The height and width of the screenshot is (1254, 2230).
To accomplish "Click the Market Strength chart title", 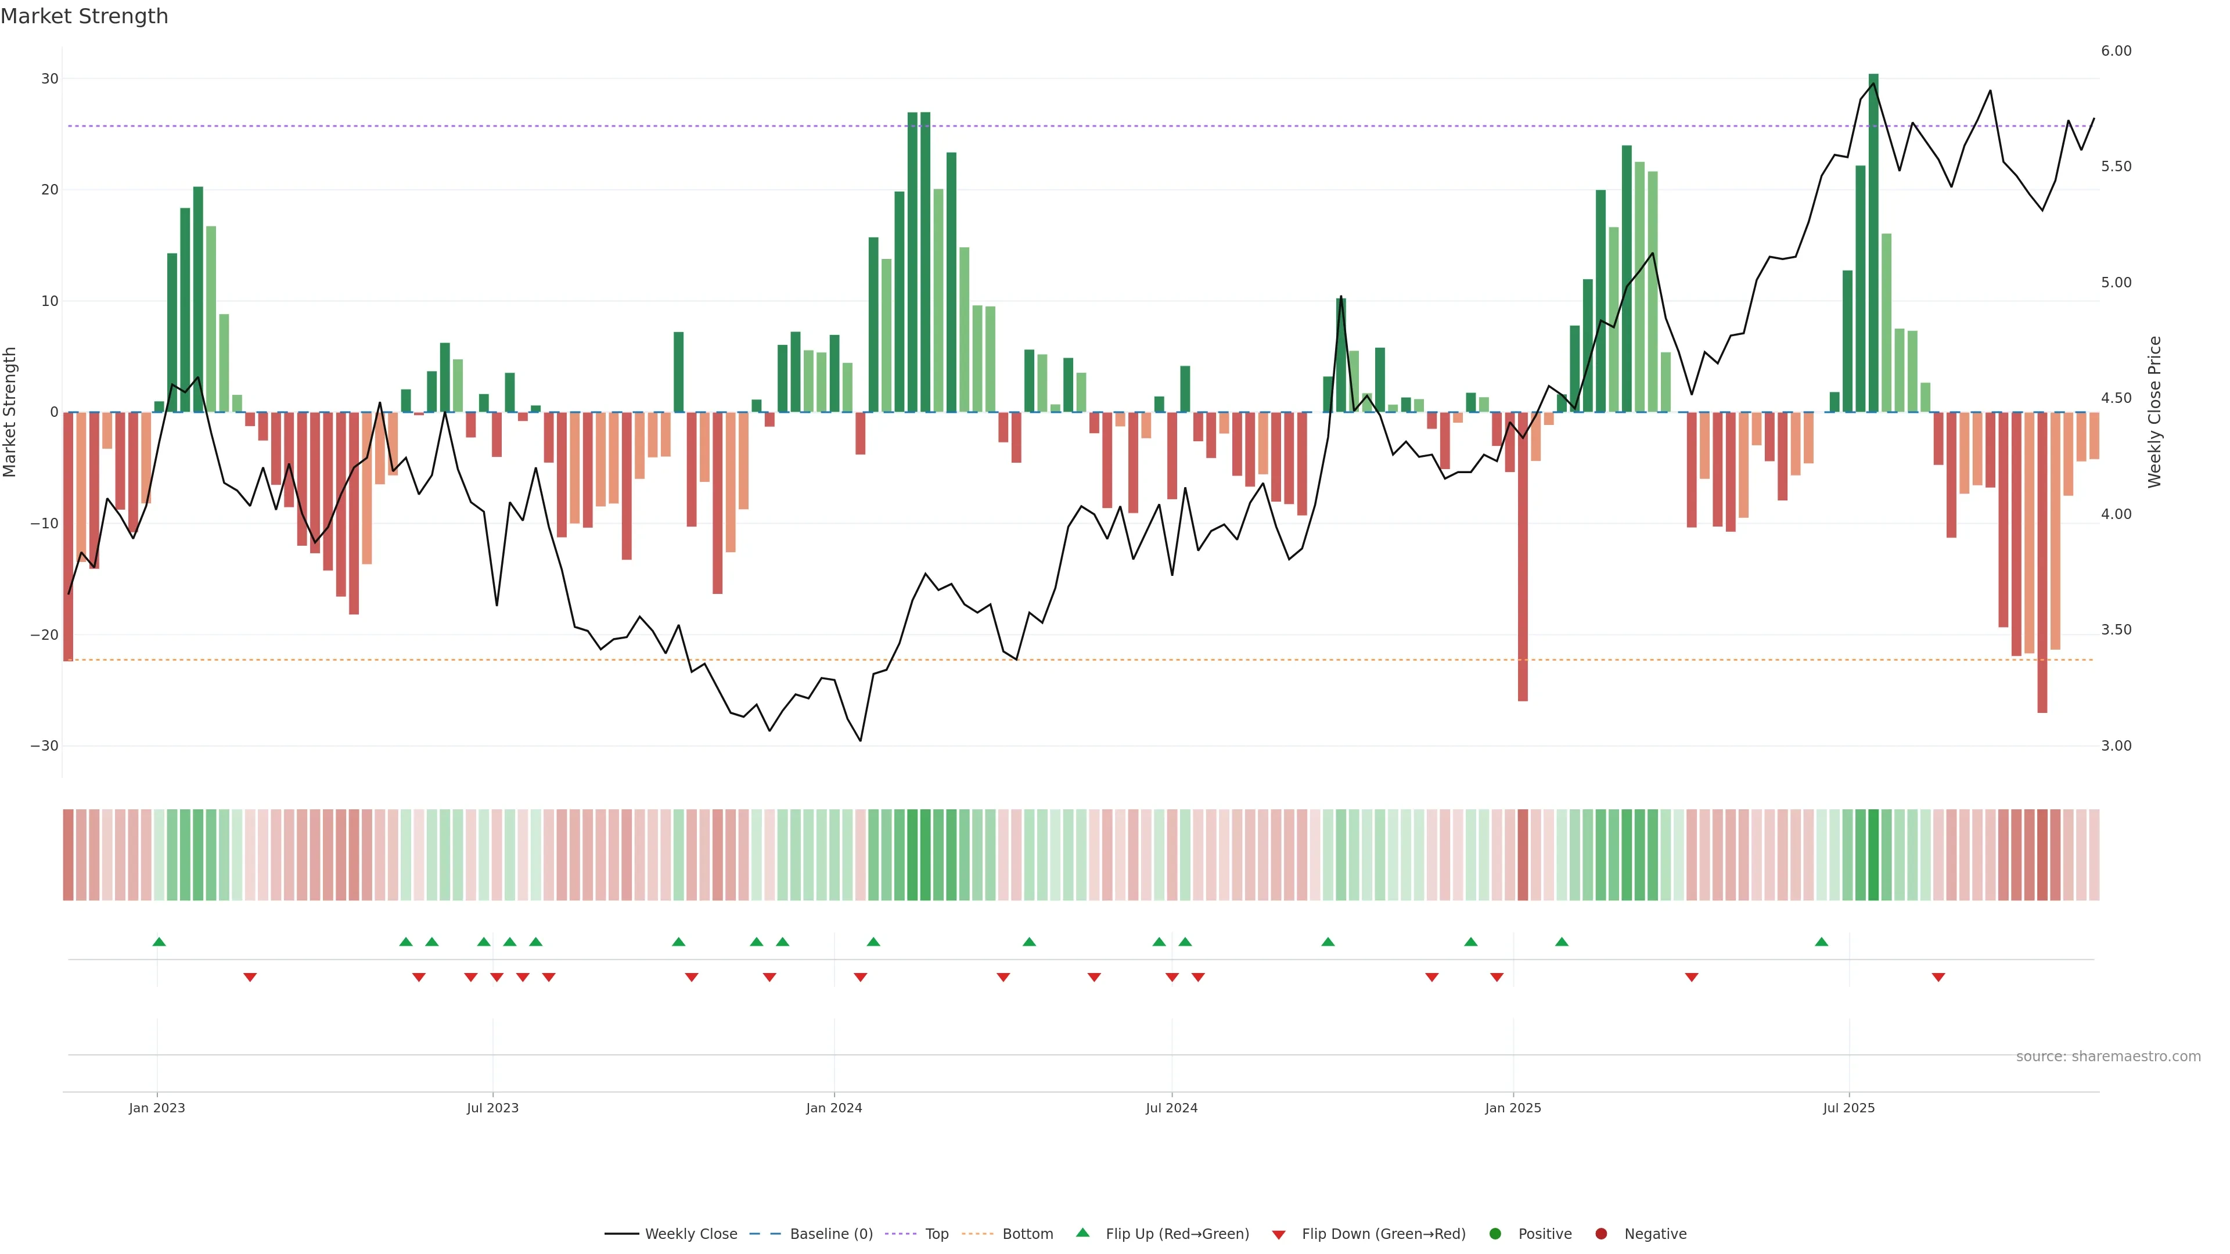I will point(84,16).
